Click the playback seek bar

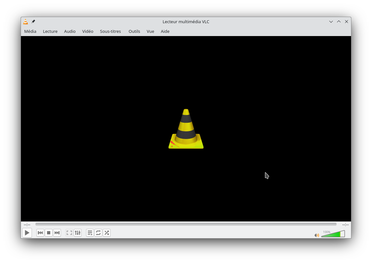tap(186, 224)
